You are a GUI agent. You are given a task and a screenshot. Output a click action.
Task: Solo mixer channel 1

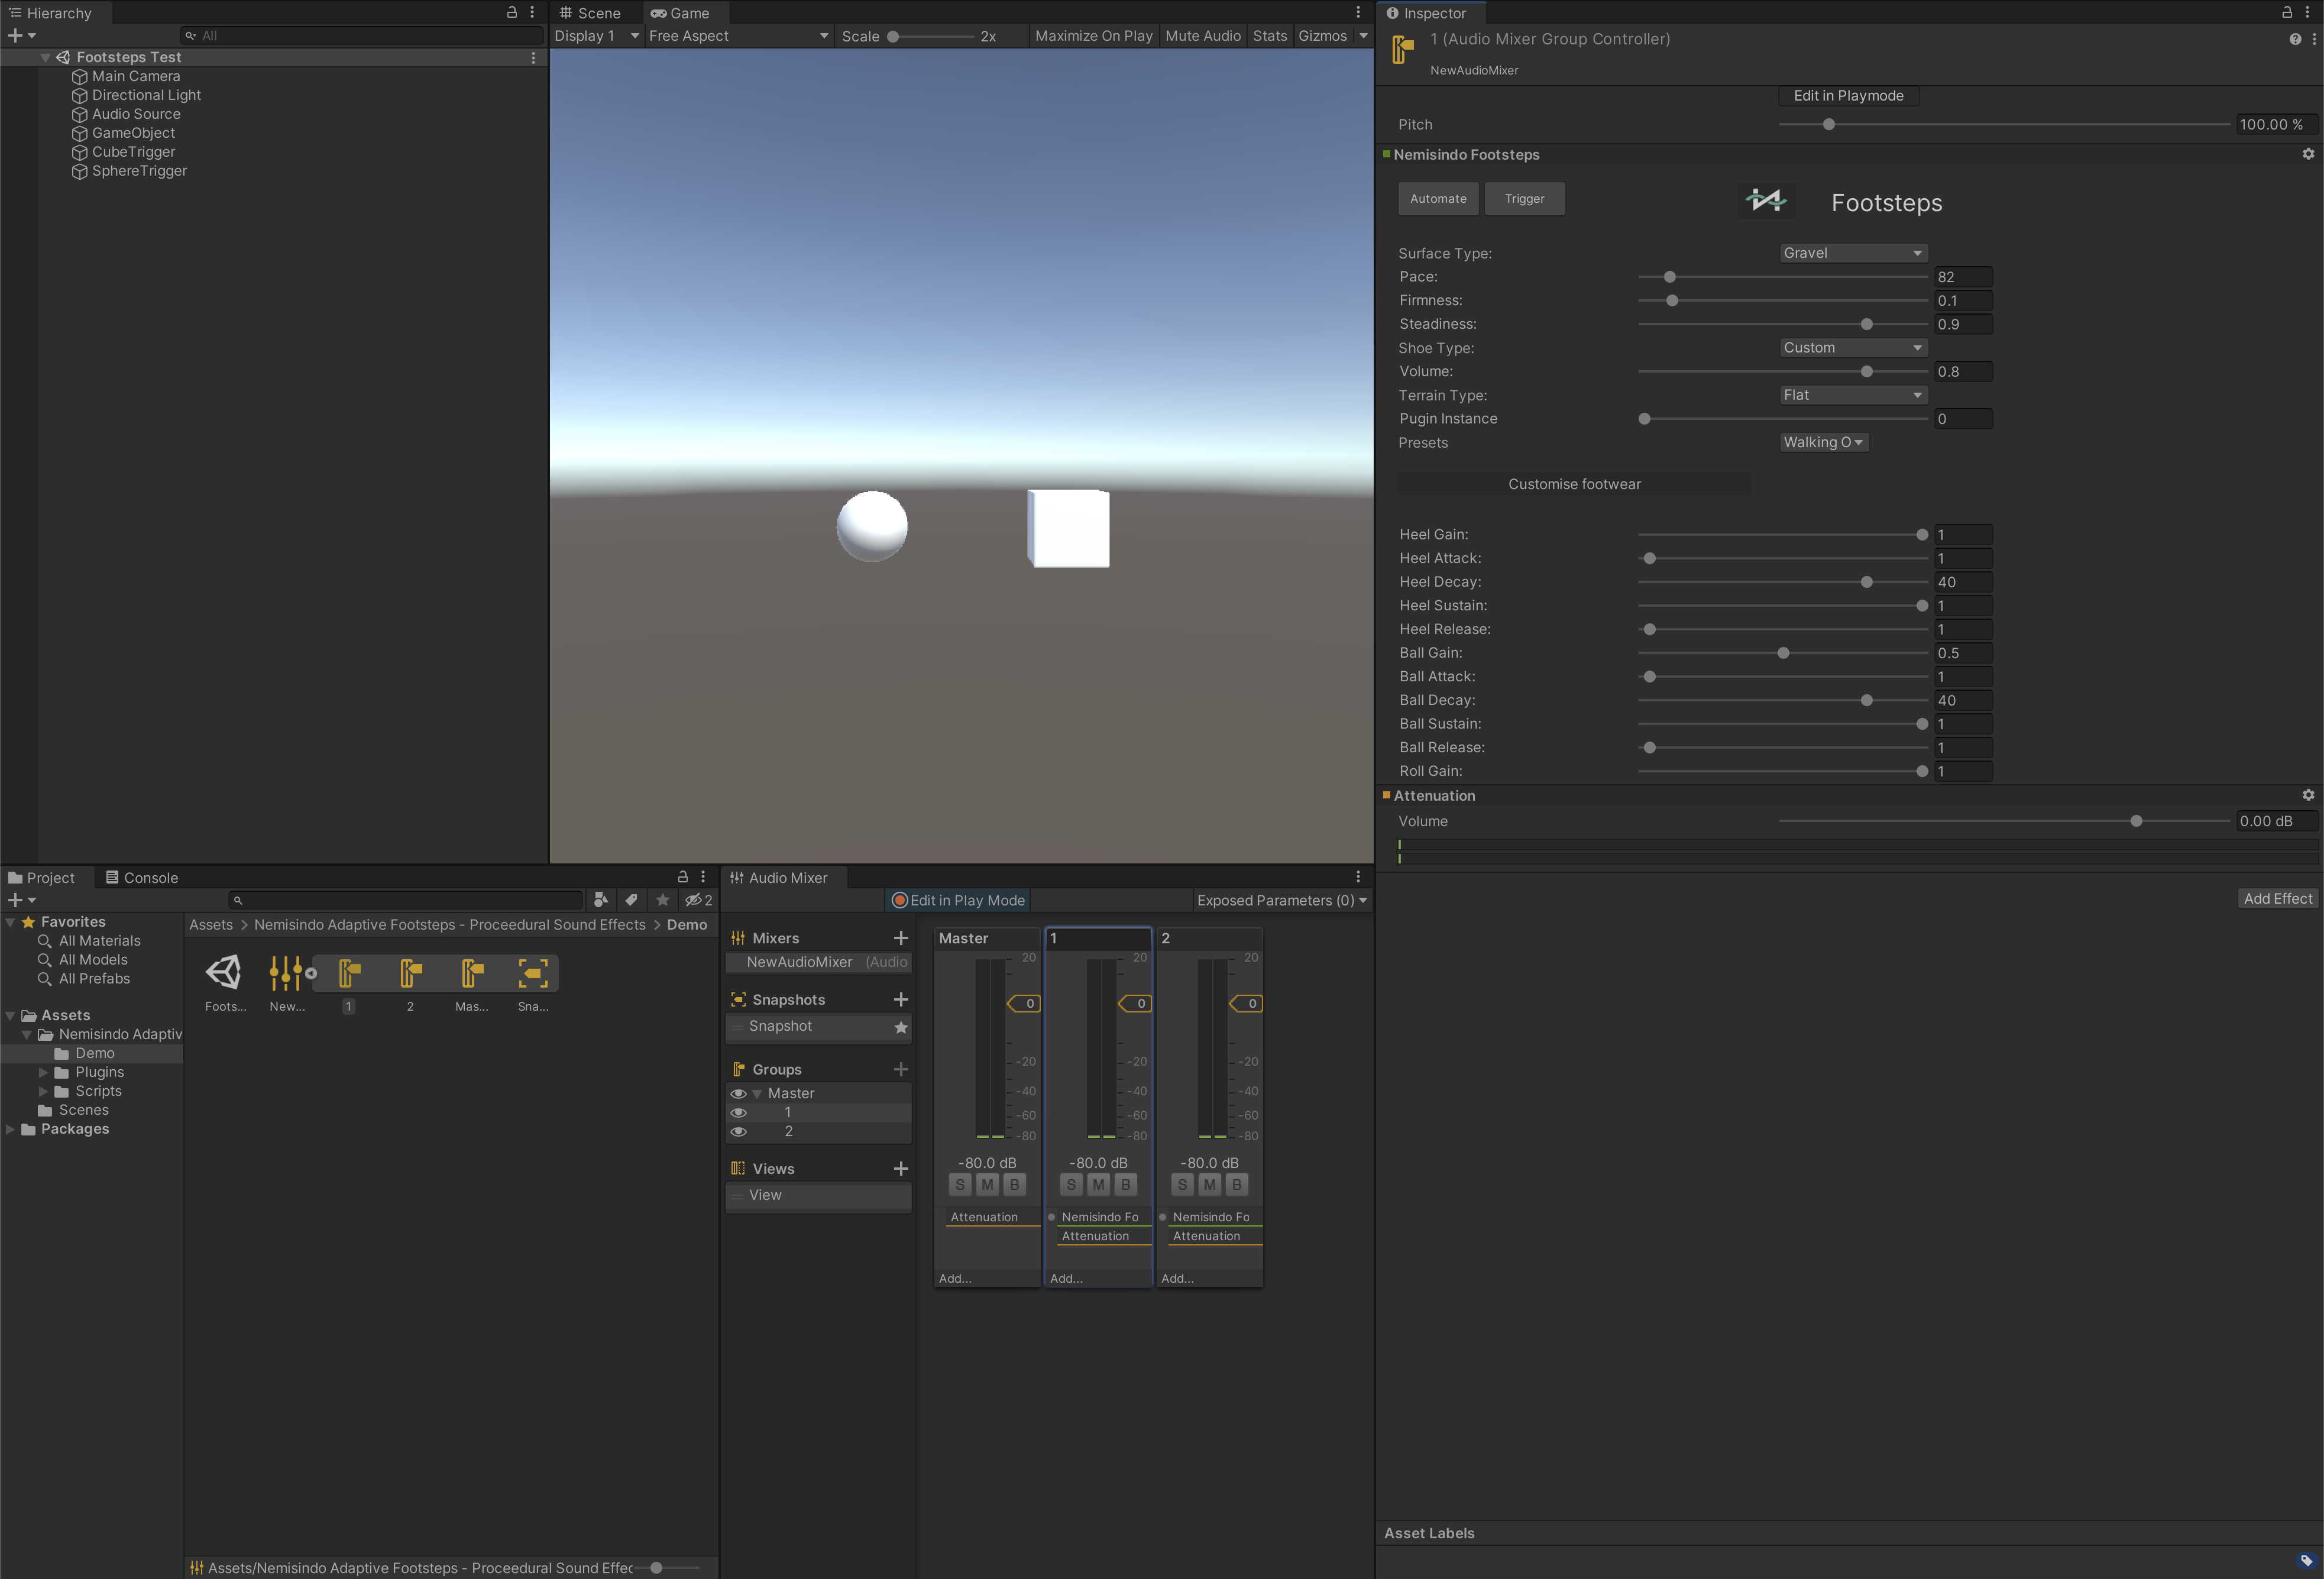pos(1071,1185)
